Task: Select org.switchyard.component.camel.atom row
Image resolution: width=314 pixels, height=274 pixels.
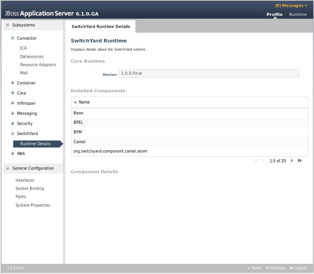Action: pyautogui.click(x=189, y=151)
